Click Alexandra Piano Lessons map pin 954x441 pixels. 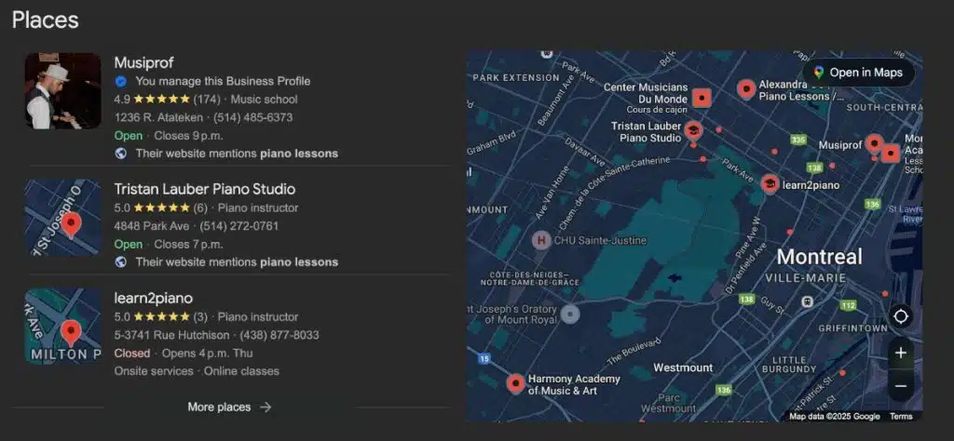(x=746, y=88)
